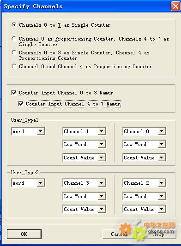Expand Low Word dropdown below Channel 2
181x246 pixels.
click(x=144, y=196)
